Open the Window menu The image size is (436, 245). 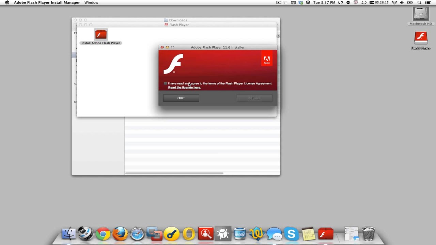click(91, 2)
